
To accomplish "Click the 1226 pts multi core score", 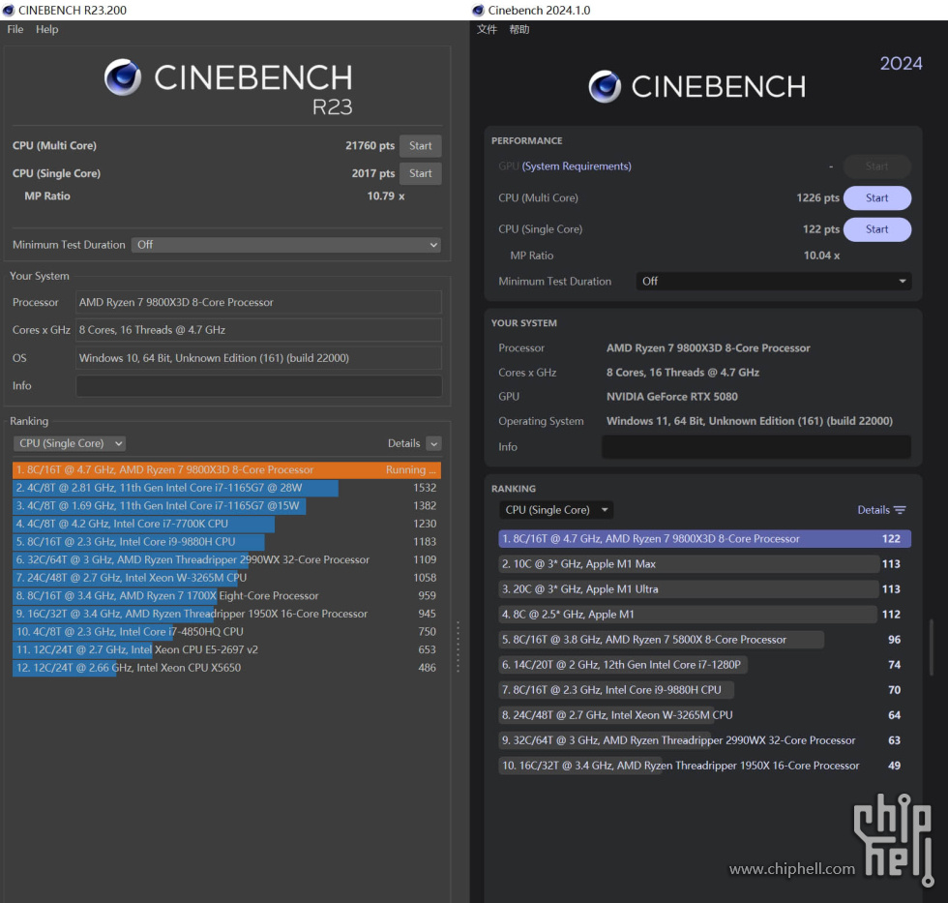I will (x=817, y=197).
